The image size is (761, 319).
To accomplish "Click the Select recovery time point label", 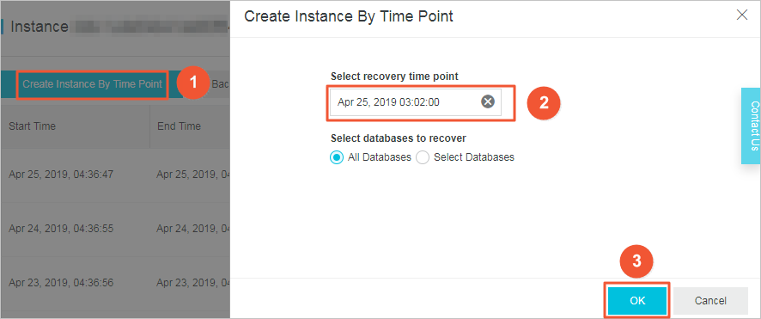I will [394, 77].
